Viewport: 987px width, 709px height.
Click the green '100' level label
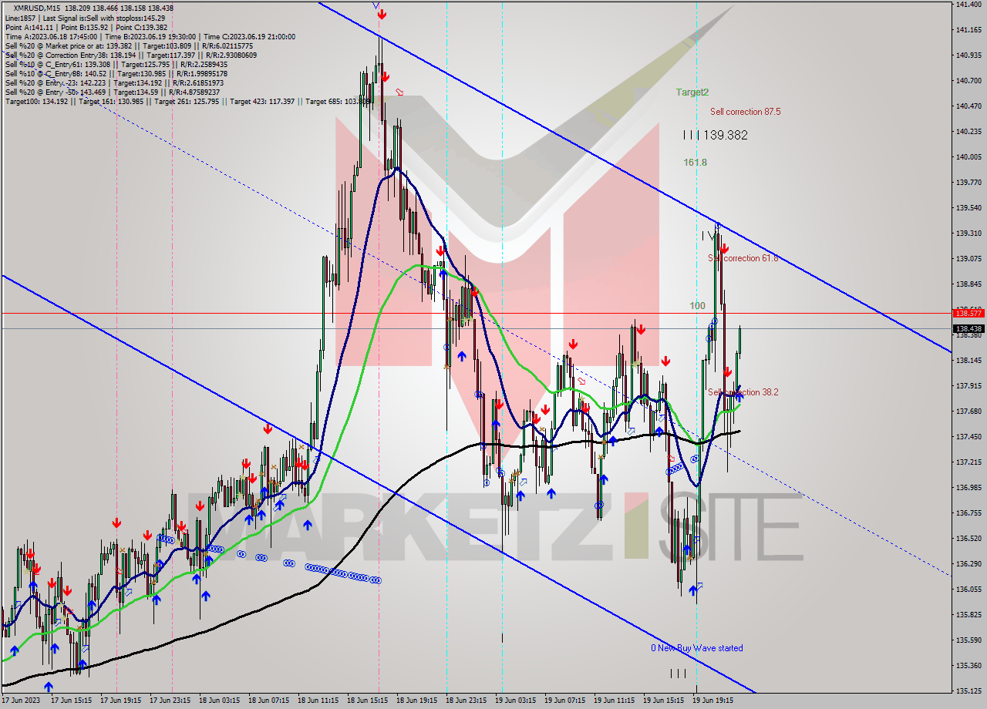(x=697, y=306)
